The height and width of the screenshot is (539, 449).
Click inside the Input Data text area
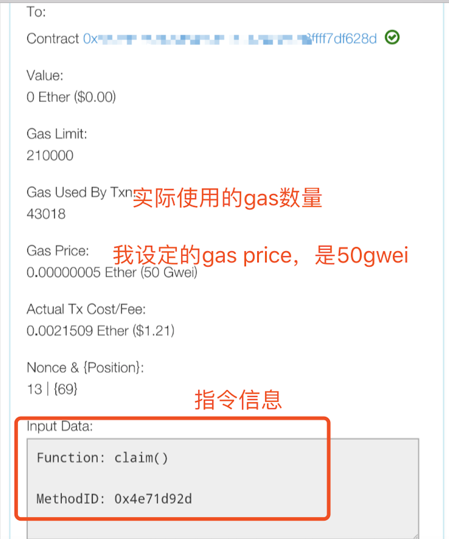pos(223,488)
